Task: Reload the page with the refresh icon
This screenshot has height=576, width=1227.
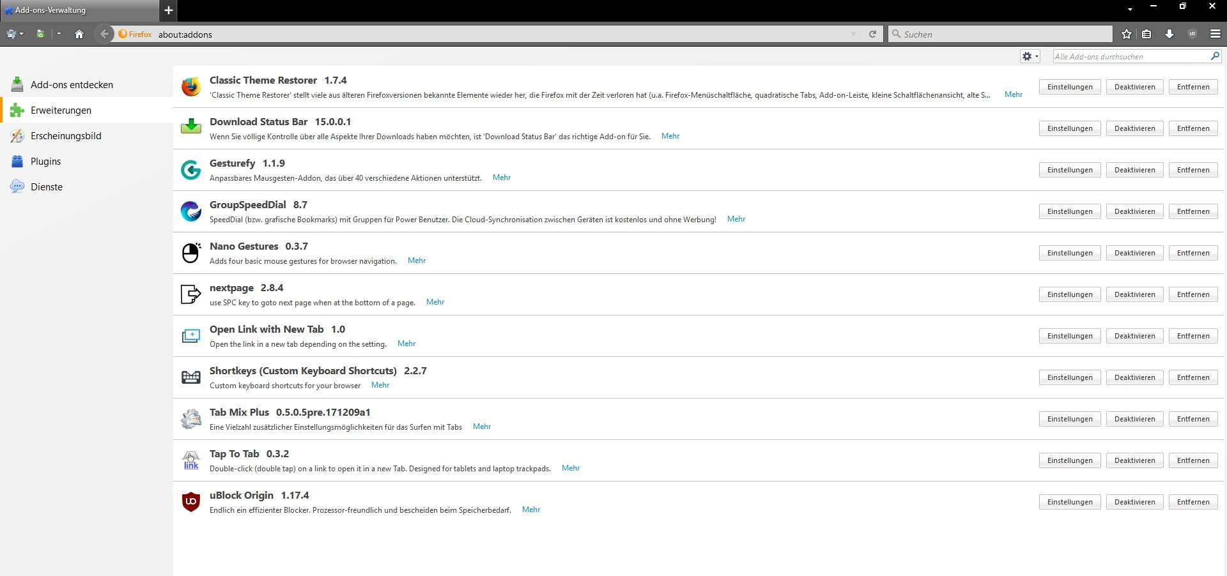Action: pyautogui.click(x=872, y=34)
